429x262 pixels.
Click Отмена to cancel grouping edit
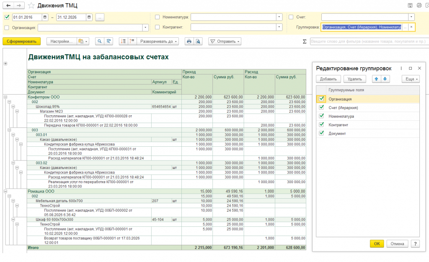397,244
